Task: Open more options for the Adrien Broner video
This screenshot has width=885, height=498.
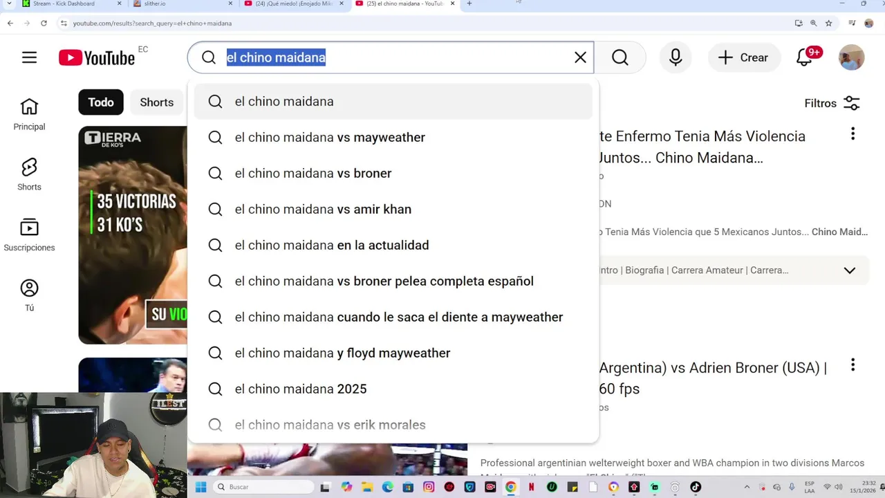Action: click(x=853, y=365)
